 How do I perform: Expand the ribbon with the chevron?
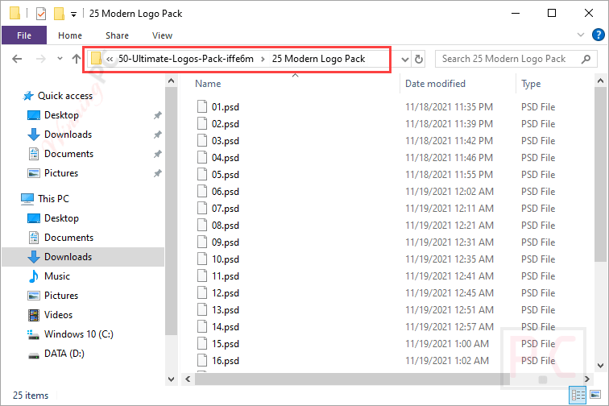pos(581,35)
